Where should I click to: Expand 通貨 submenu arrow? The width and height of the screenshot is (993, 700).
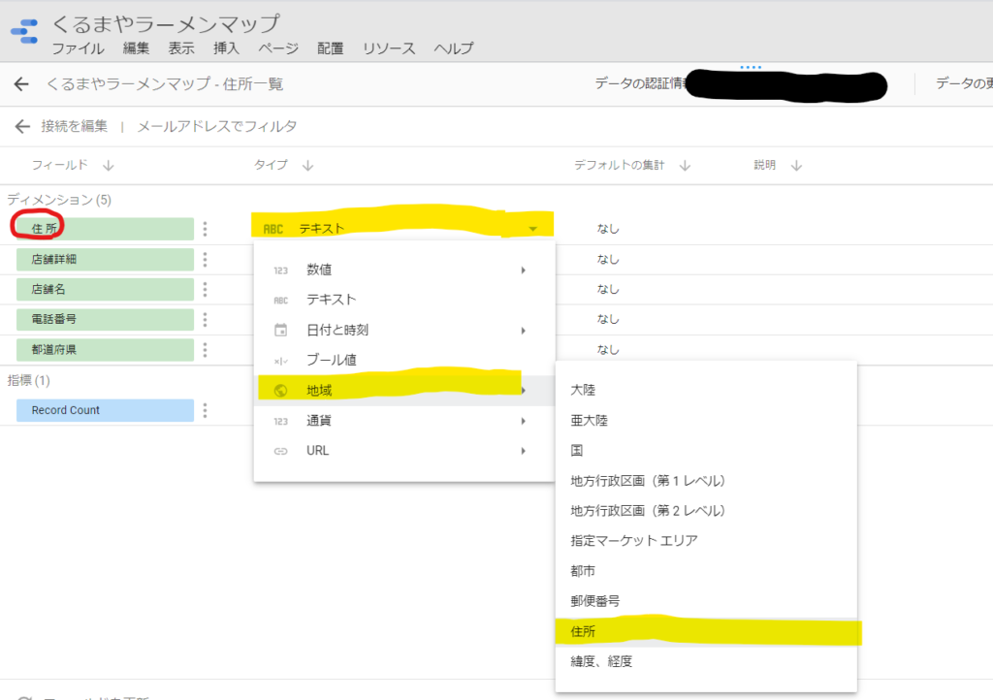[523, 421]
